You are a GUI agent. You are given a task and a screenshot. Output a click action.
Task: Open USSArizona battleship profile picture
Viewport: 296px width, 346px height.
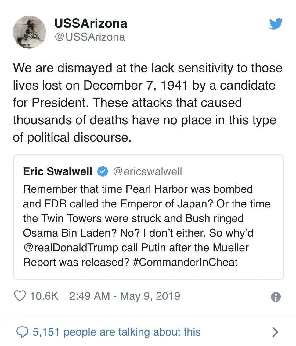[x=29, y=32]
